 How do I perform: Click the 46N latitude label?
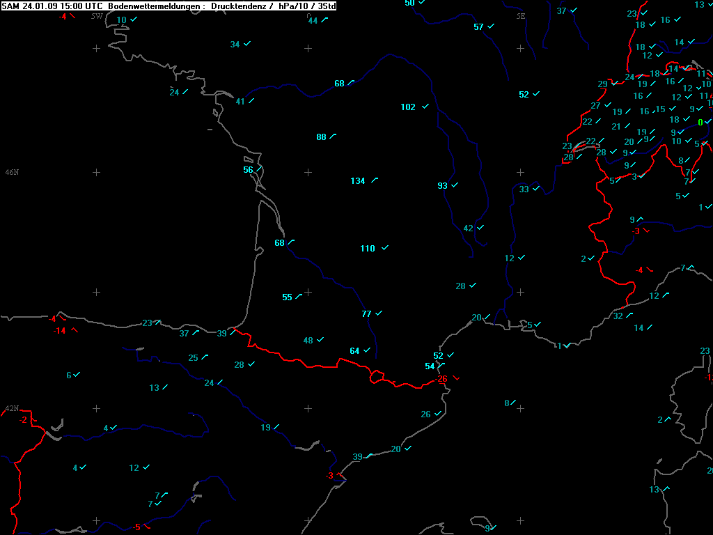(x=12, y=172)
